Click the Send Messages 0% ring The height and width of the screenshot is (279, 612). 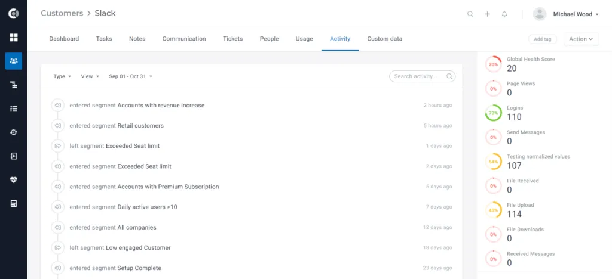point(493,137)
